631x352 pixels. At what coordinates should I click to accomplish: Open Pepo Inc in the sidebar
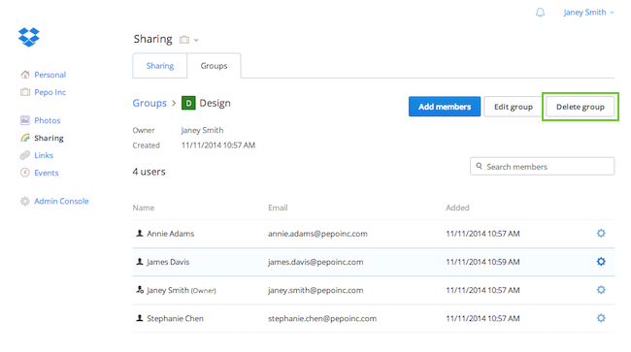(50, 92)
